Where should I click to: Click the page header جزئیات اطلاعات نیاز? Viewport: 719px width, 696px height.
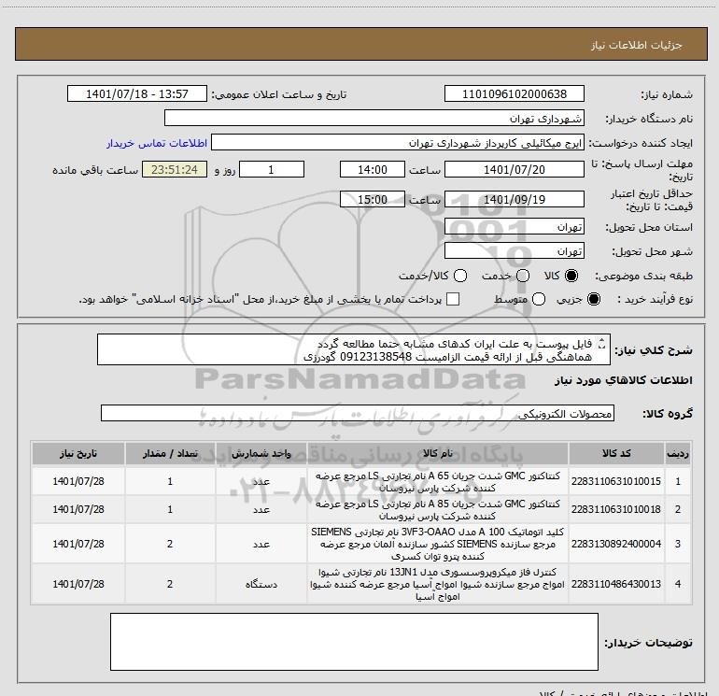(636, 45)
